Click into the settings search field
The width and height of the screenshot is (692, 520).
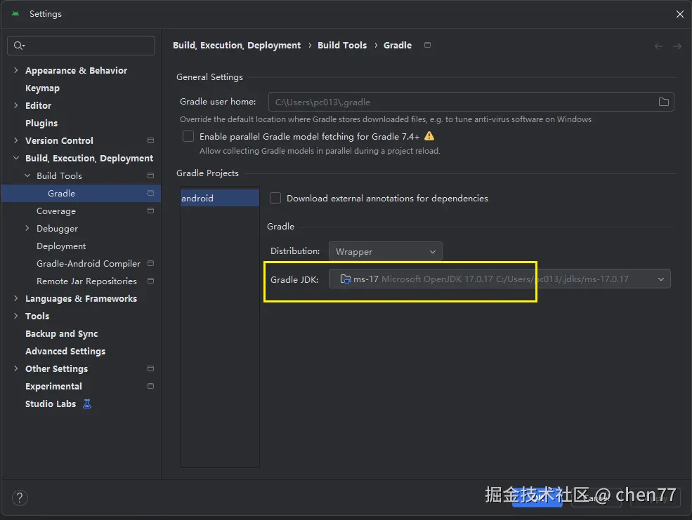coord(81,46)
